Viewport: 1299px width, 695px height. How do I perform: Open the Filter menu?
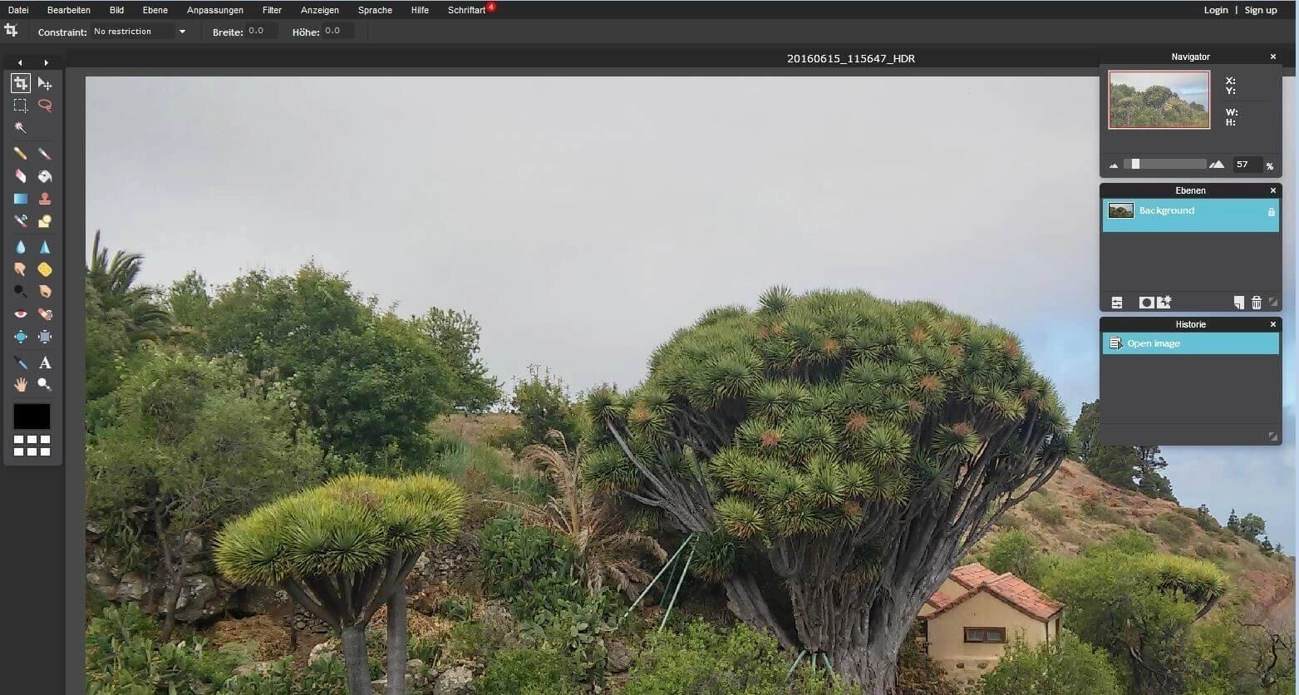coord(272,10)
